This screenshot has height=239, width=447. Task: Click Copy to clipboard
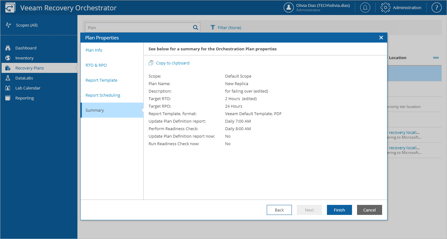[172, 63]
